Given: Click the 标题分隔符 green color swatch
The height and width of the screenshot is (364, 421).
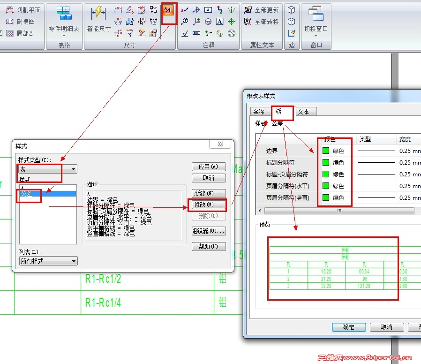Looking at the screenshot, I should pos(326,162).
